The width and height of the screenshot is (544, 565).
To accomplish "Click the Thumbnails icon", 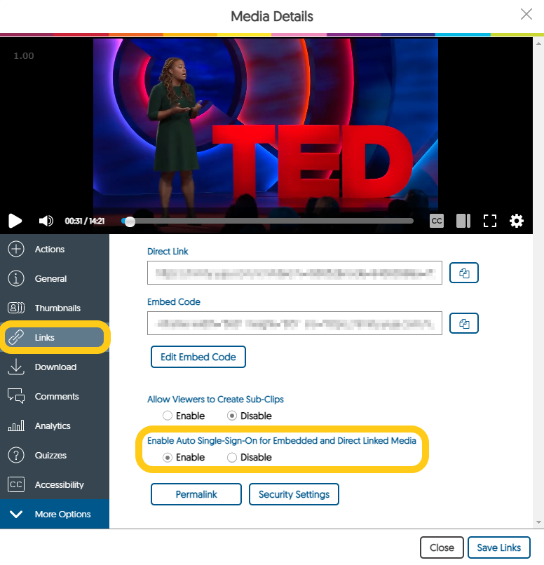I will click(16, 308).
